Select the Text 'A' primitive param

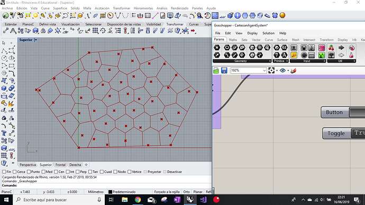point(284,55)
